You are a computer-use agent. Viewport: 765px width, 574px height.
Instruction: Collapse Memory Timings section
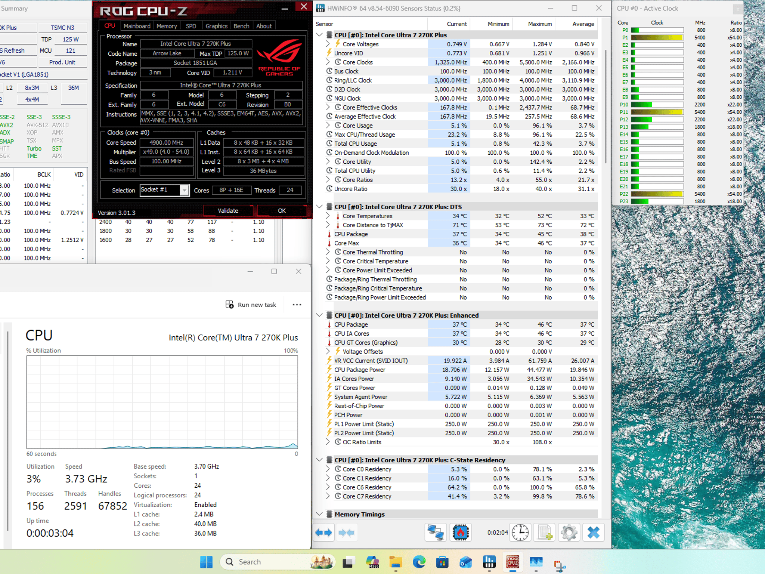(x=319, y=514)
